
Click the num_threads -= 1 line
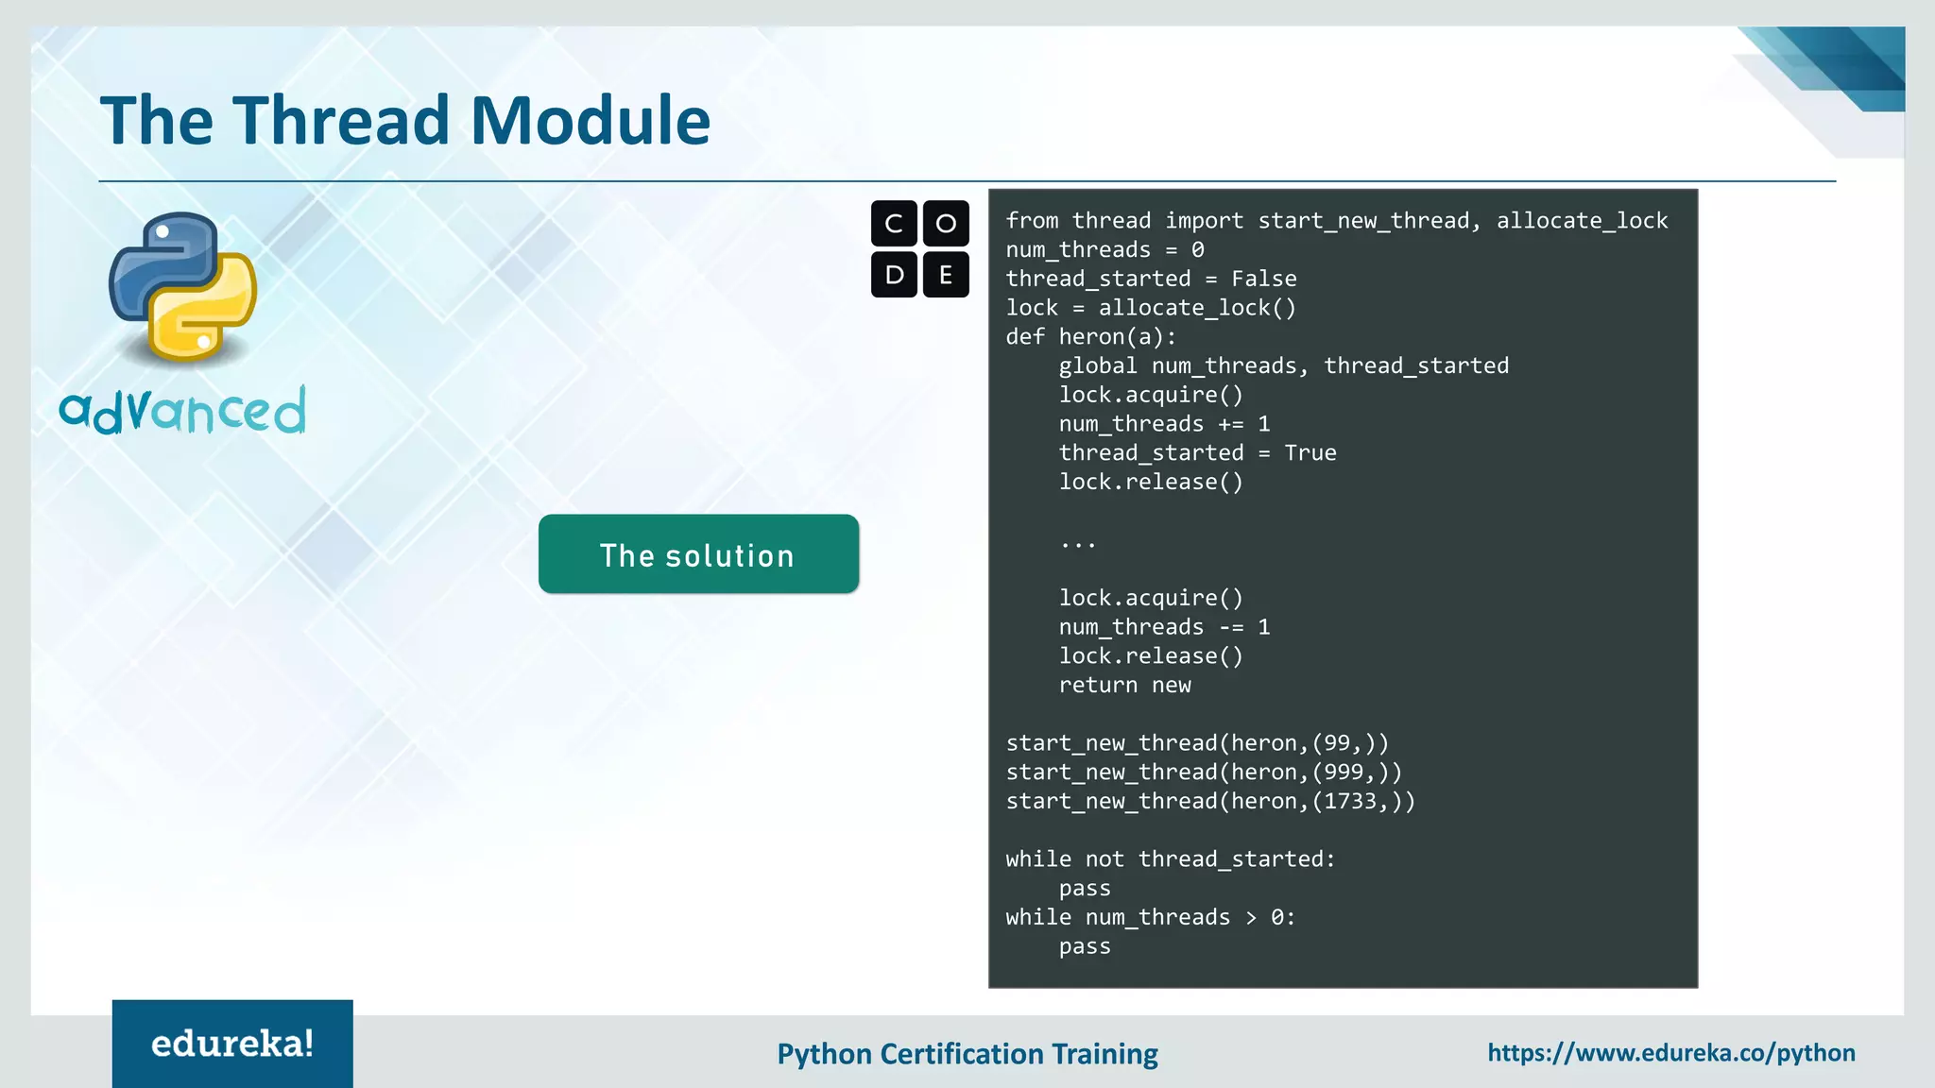1164,627
